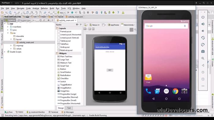Click the Stop square icon in main toolbar
214x120 pixels.
[88, 12]
